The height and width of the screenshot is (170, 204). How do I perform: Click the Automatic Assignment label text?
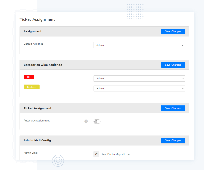pos(37,121)
